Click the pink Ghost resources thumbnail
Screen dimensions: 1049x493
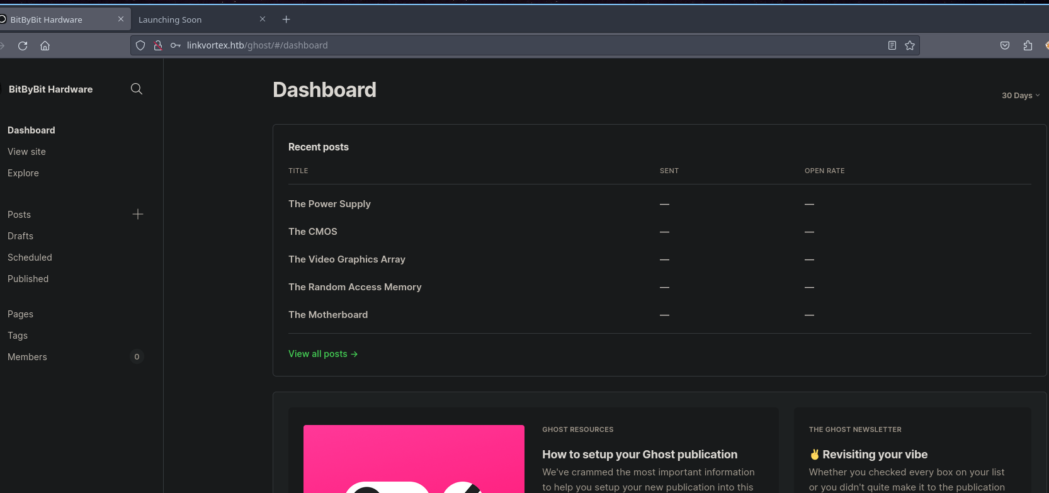[414, 459]
